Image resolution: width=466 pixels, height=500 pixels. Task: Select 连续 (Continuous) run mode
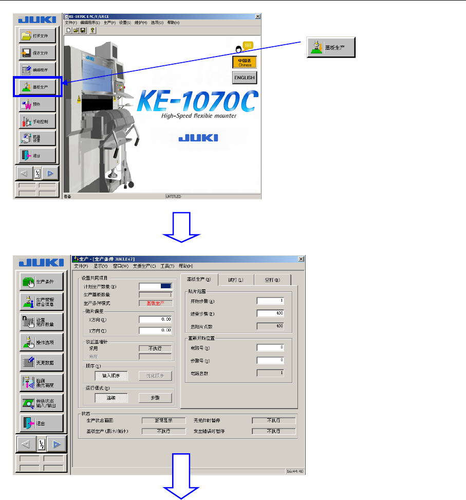click(111, 398)
